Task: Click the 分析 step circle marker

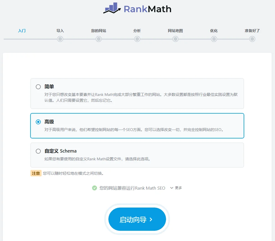Action: pyautogui.click(x=137, y=39)
